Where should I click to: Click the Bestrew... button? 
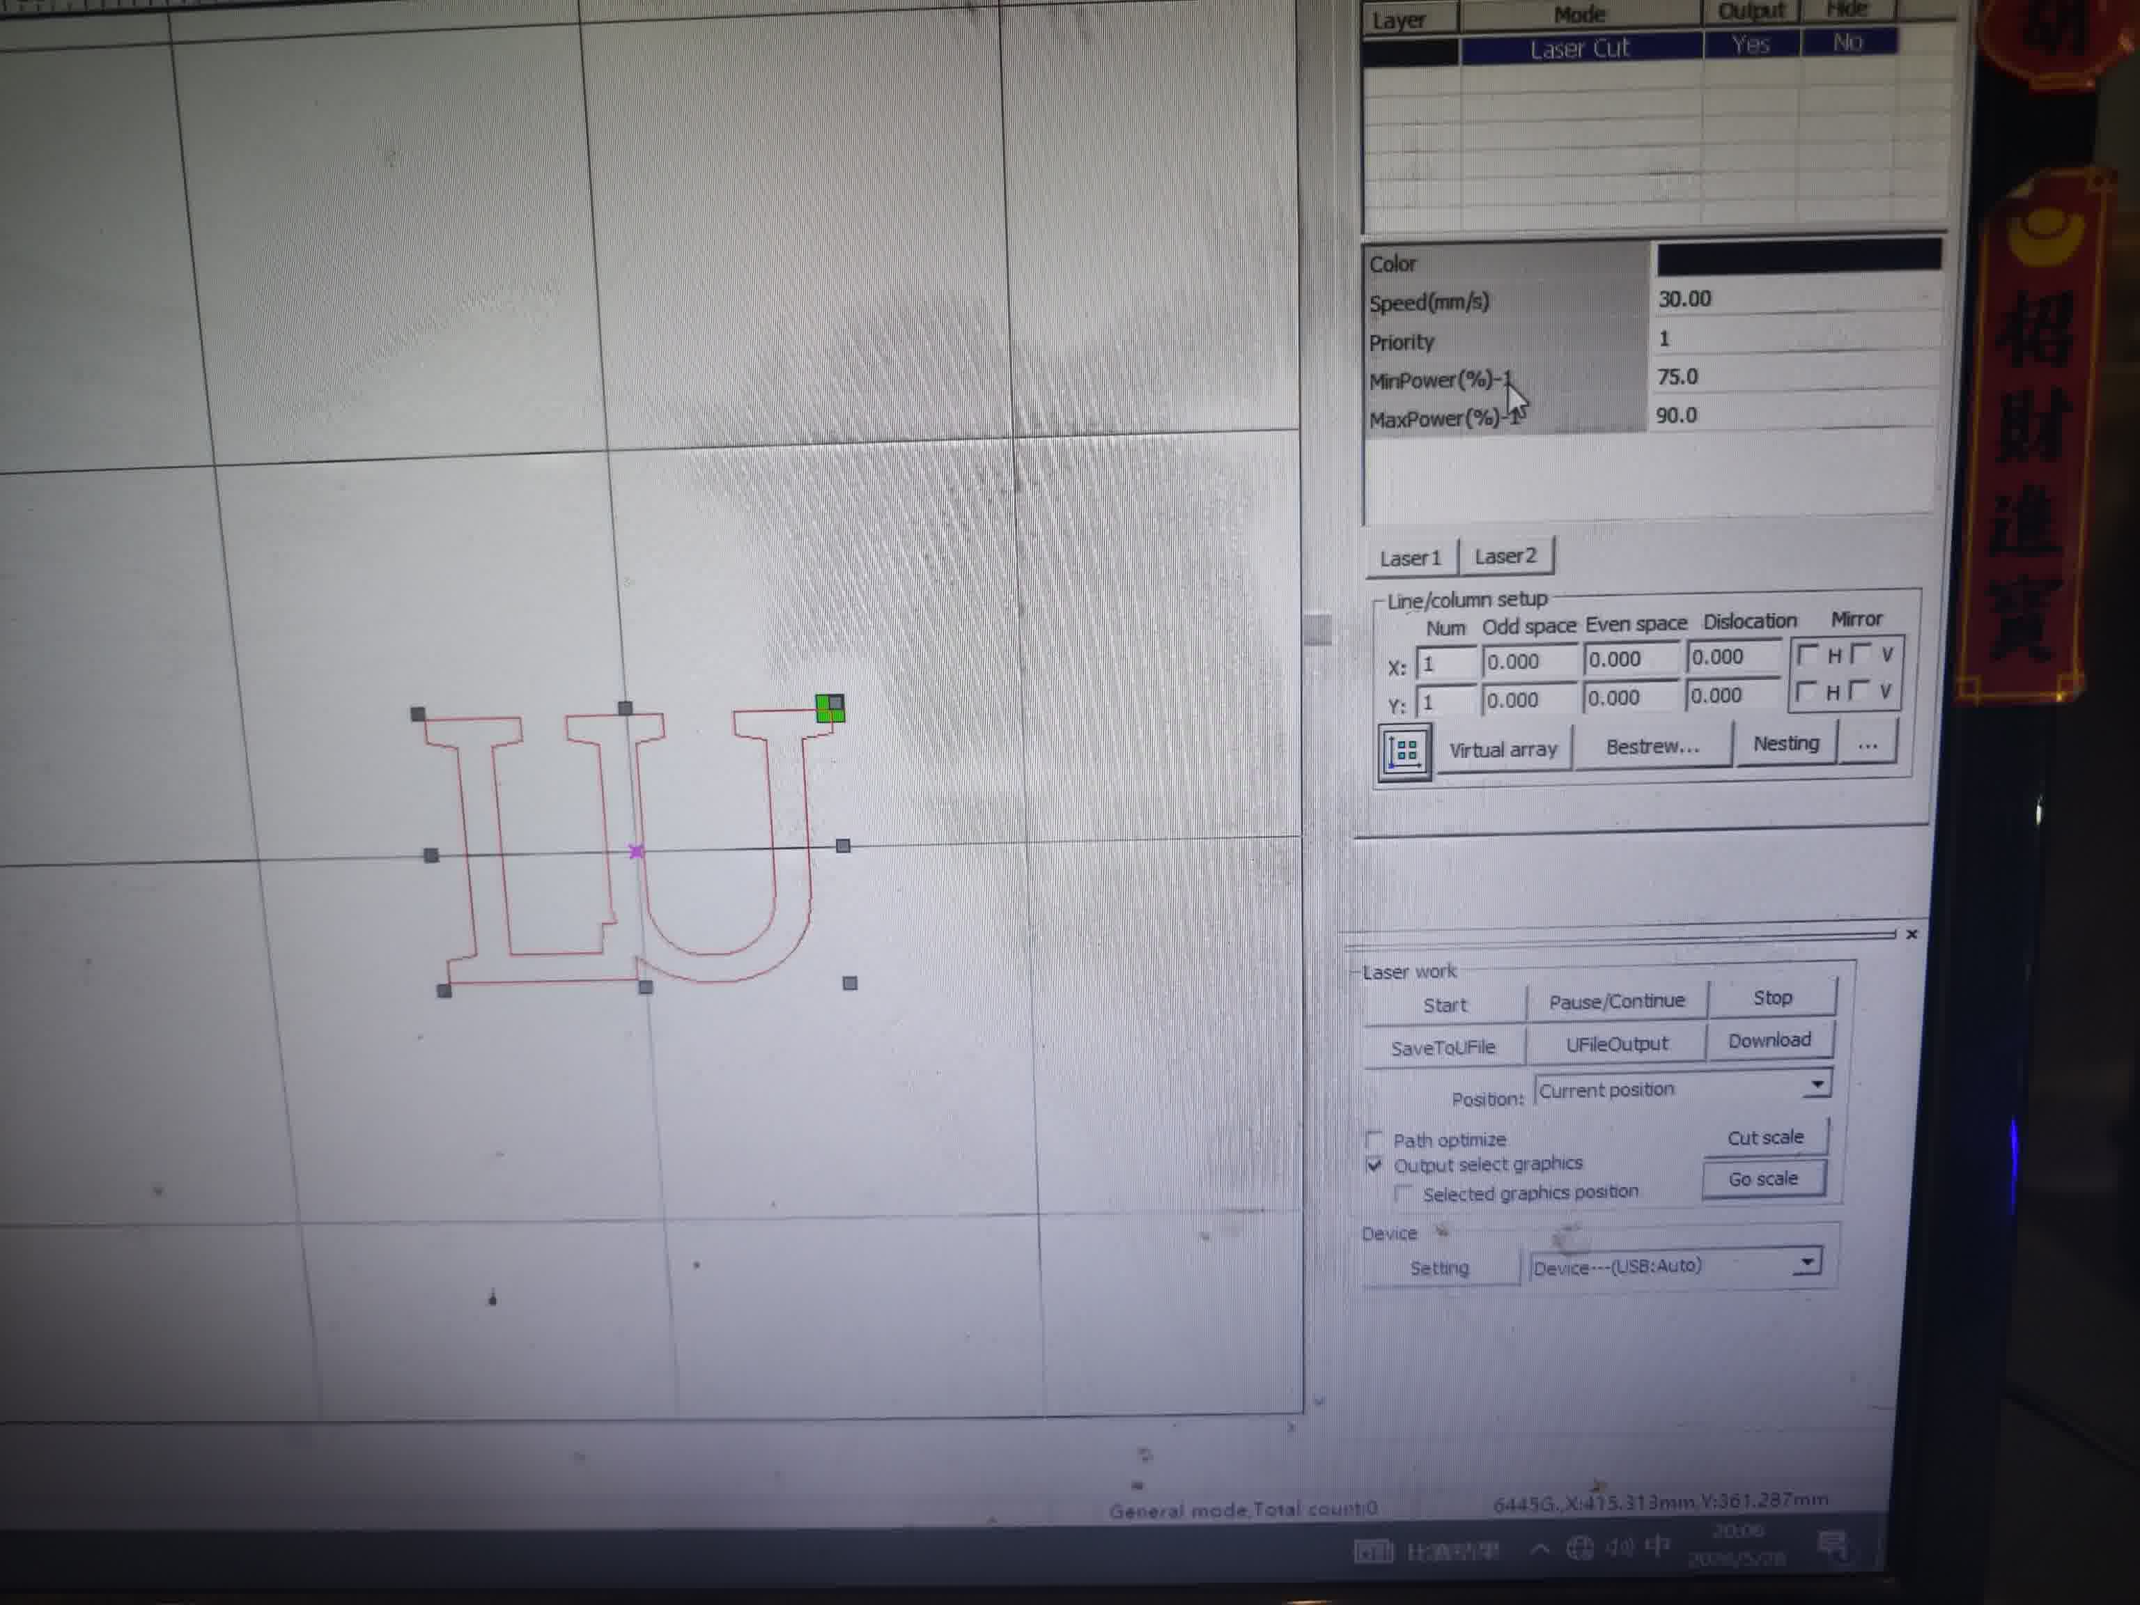[1652, 747]
